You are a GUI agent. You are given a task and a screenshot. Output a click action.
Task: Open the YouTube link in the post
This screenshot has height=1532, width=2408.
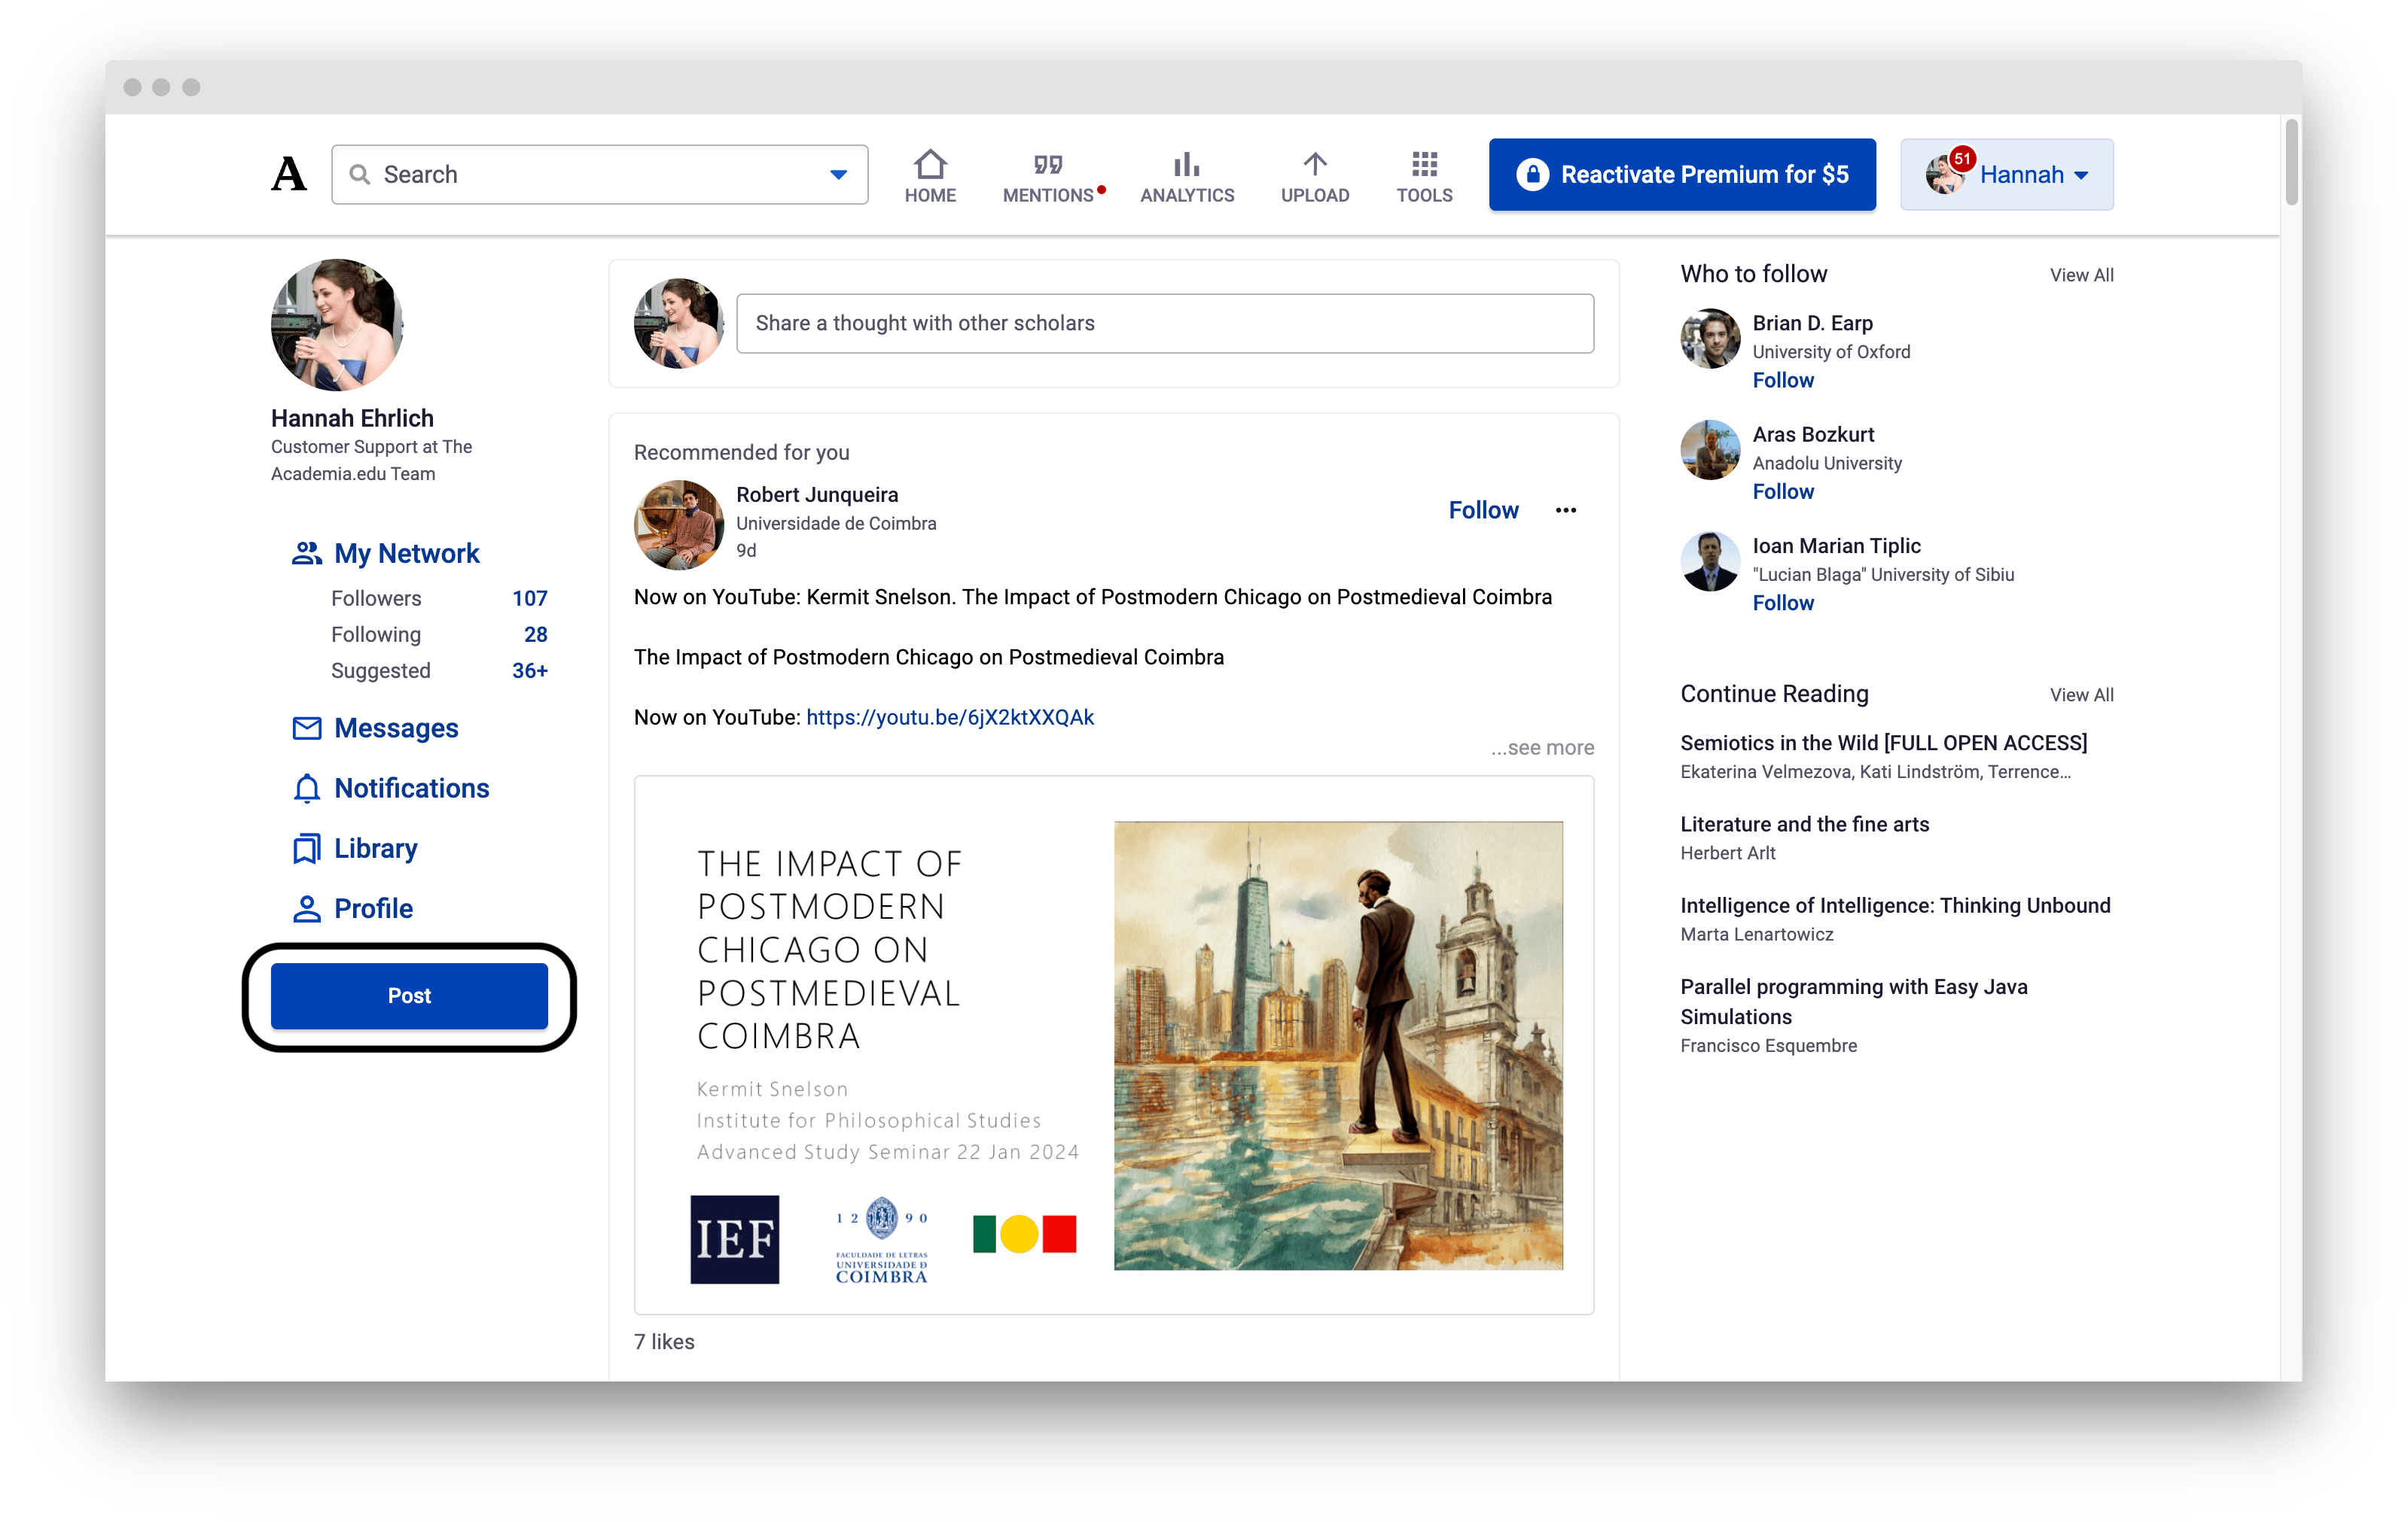tap(949, 718)
